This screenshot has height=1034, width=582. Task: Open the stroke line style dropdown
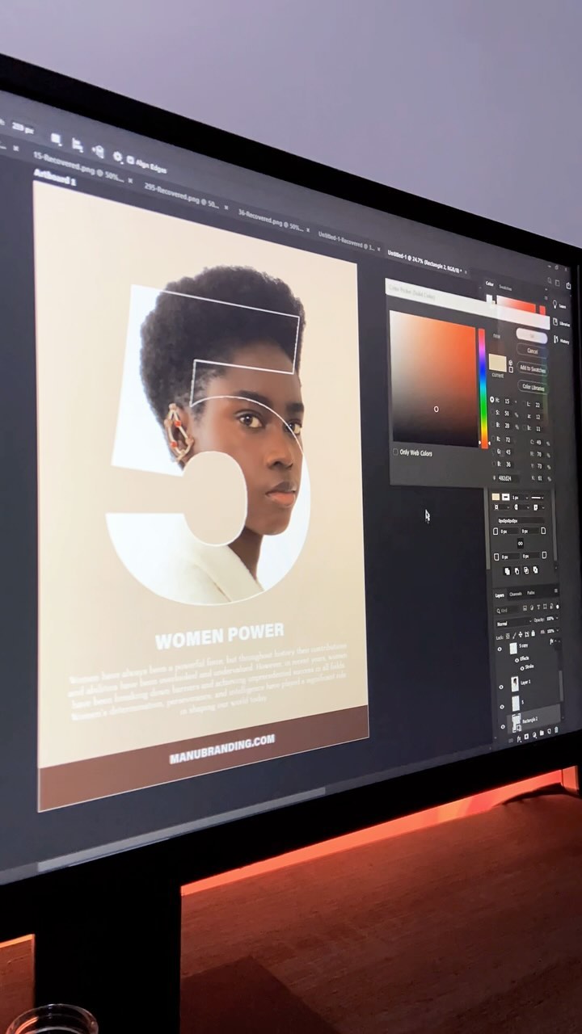pos(537,498)
